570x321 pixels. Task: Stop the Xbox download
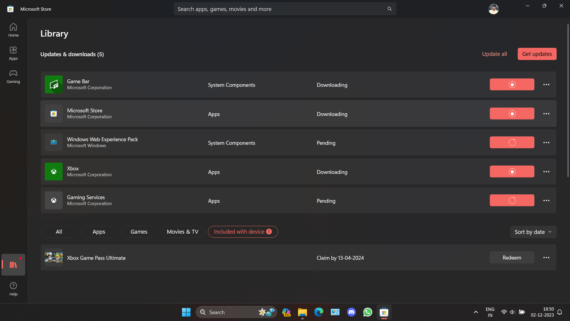(x=512, y=171)
